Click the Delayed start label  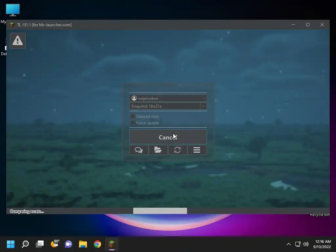pos(147,116)
